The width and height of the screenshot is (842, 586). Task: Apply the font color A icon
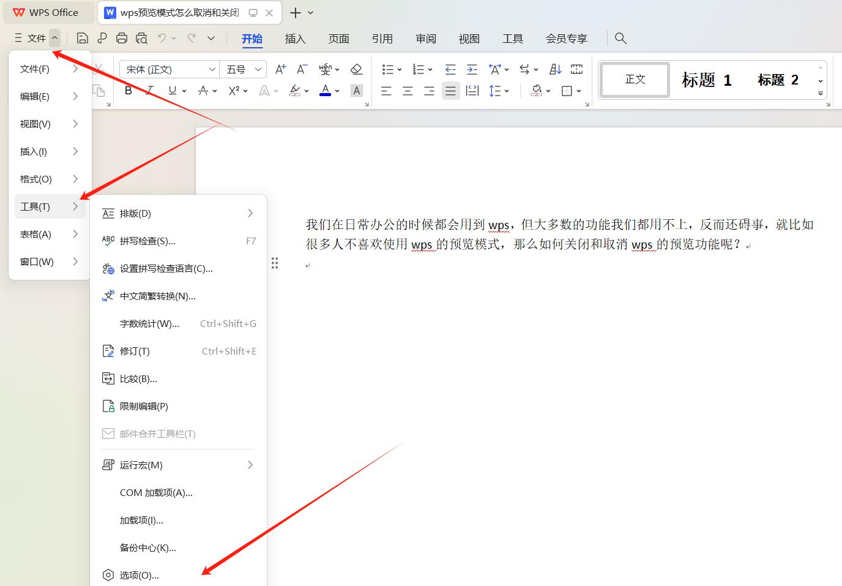coord(326,91)
